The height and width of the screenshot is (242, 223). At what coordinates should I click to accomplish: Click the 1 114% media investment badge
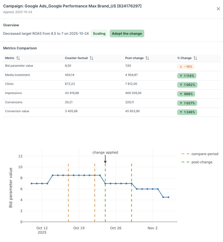point(187,76)
